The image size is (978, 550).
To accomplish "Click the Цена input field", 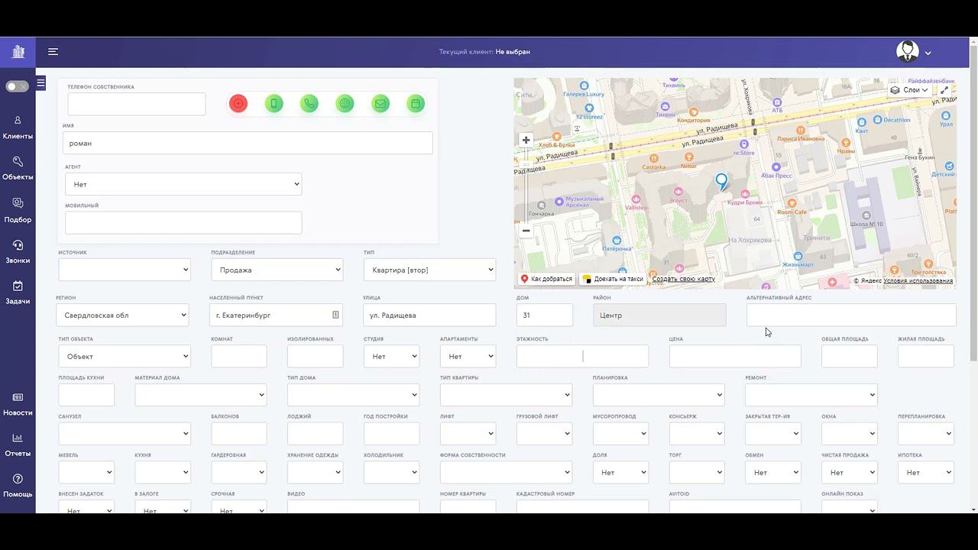I will click(x=735, y=356).
